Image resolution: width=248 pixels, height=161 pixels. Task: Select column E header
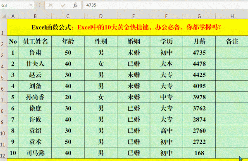134,16
